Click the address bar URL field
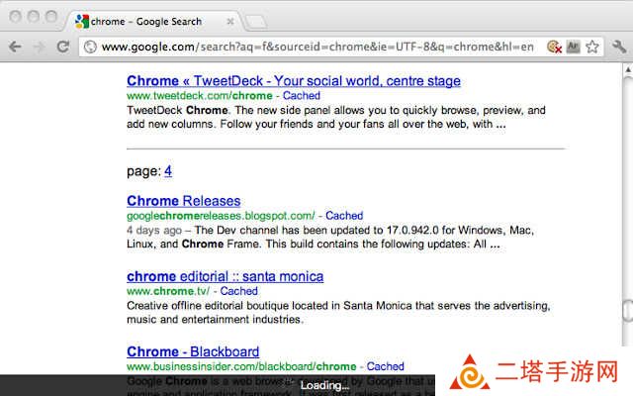 (317, 47)
